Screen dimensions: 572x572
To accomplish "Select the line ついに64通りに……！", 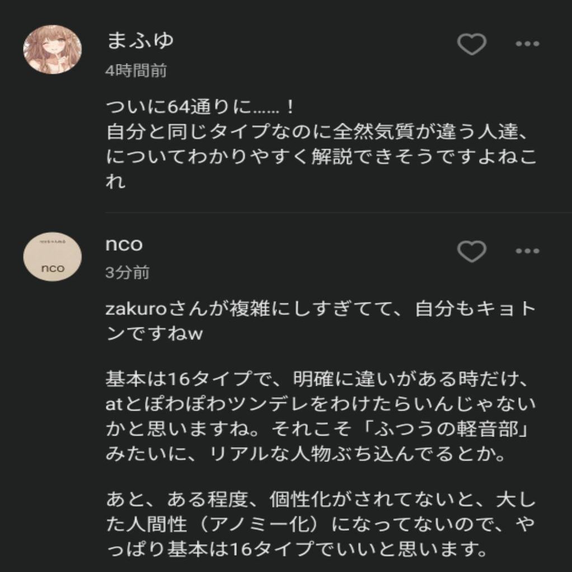I will (x=199, y=106).
